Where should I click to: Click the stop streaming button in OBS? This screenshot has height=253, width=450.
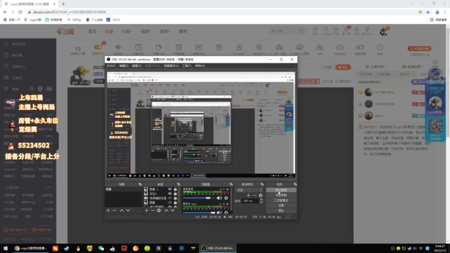point(281,190)
